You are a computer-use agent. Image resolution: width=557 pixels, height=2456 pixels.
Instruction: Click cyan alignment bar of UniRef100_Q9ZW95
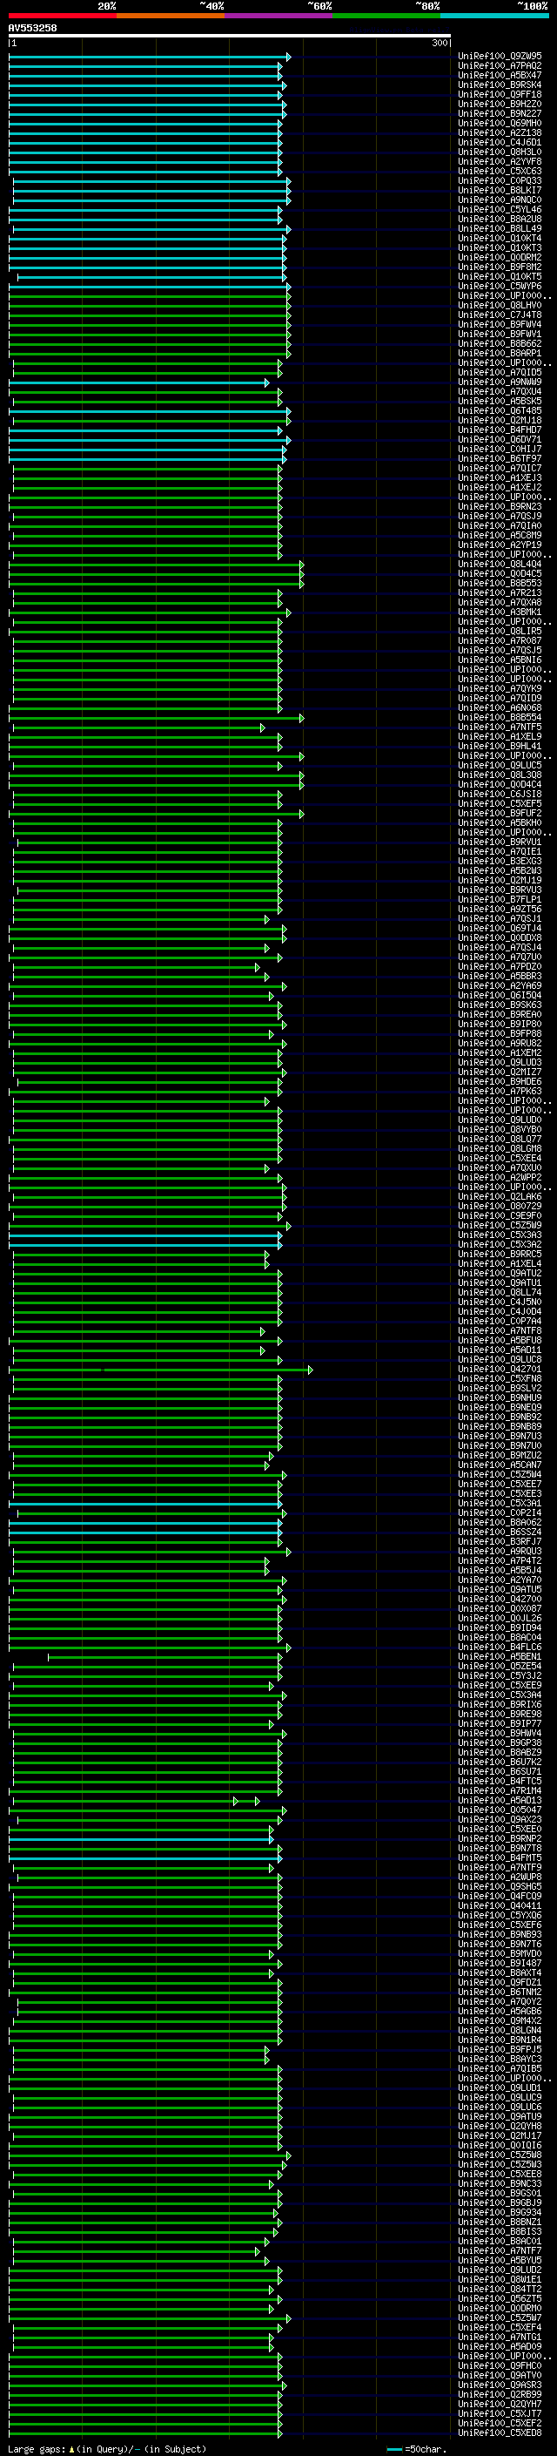tap(149, 57)
